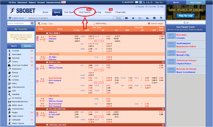
Task: Open the Basketball sport icon
Action: pyautogui.click(x=9, y=54)
